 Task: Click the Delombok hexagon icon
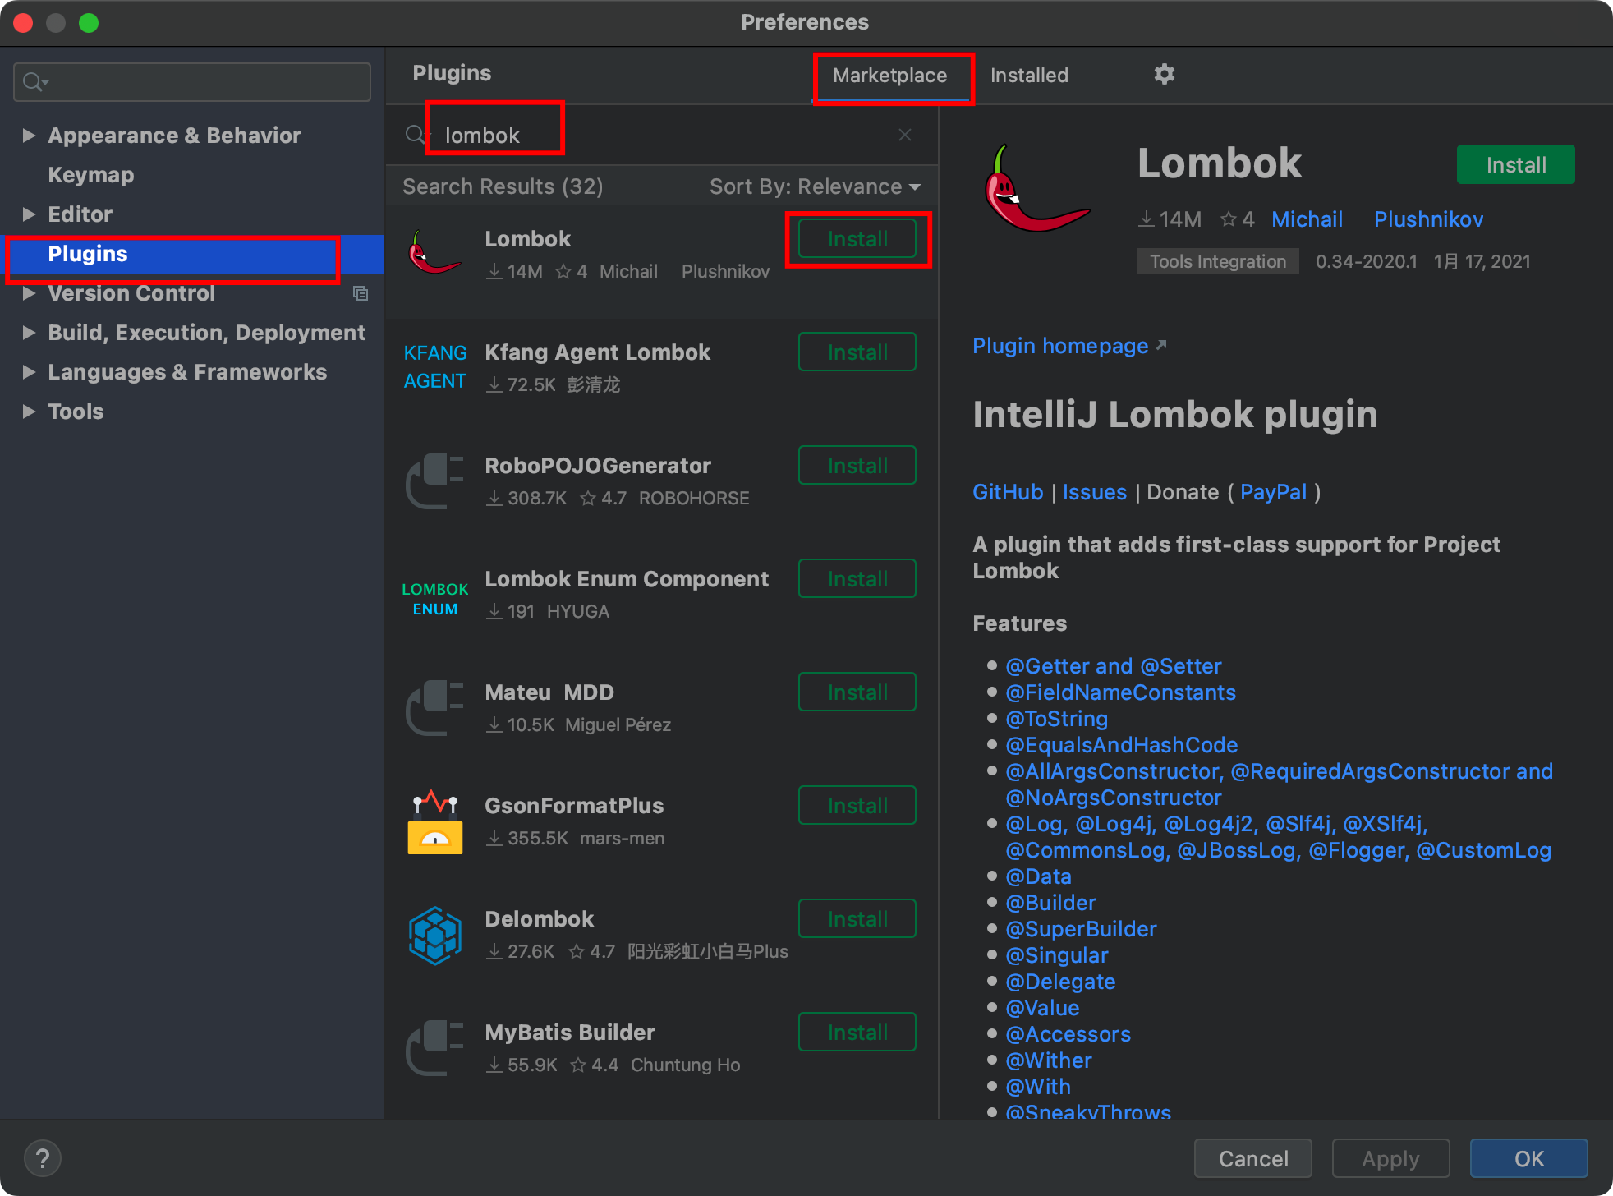click(435, 935)
